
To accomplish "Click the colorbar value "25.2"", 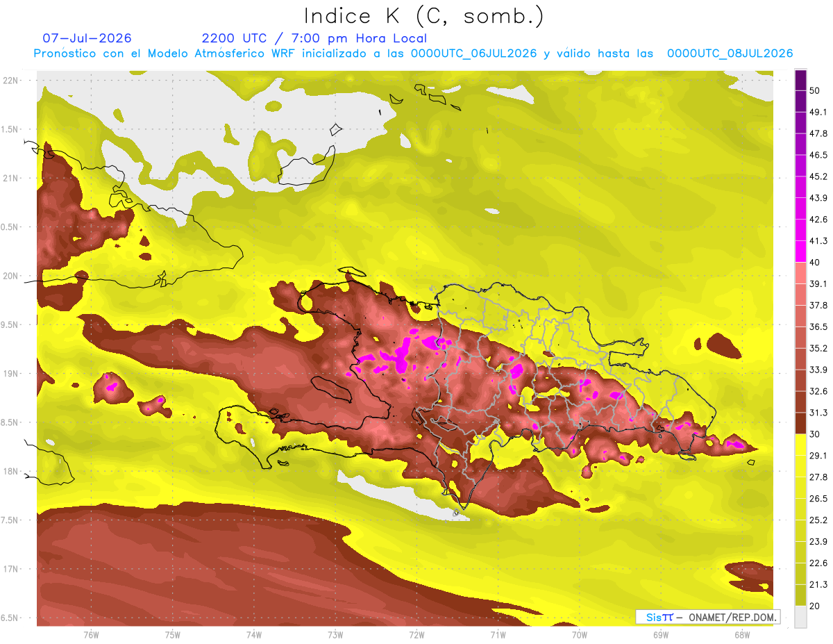I will tap(818, 520).
